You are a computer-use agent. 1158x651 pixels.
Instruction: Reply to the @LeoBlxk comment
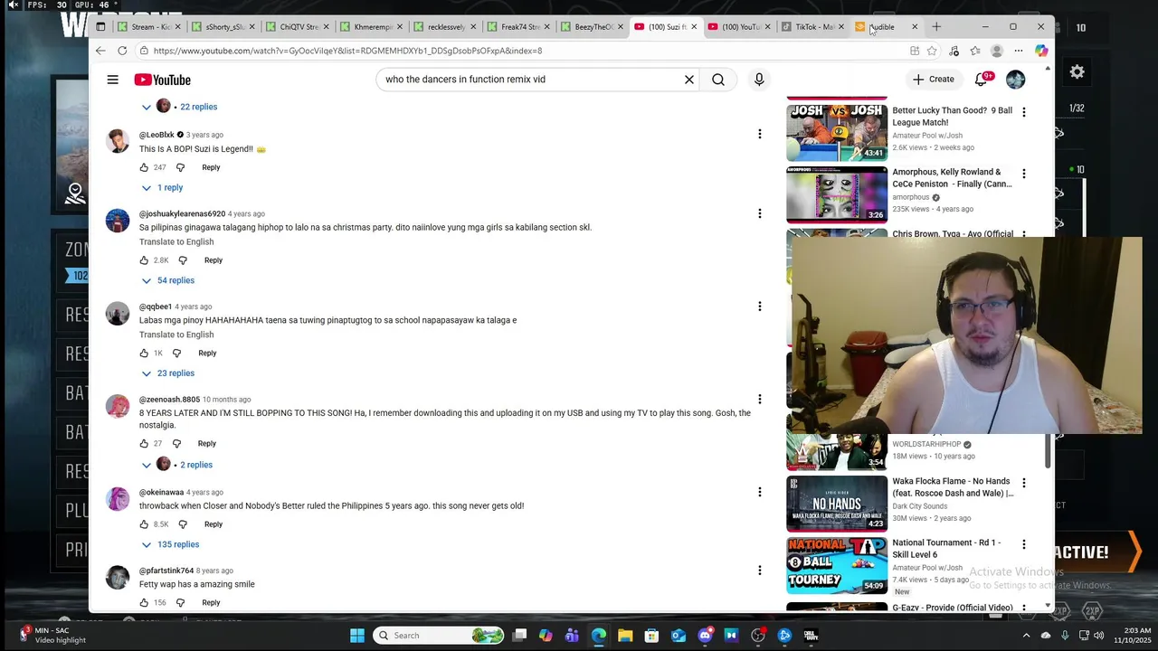(211, 167)
